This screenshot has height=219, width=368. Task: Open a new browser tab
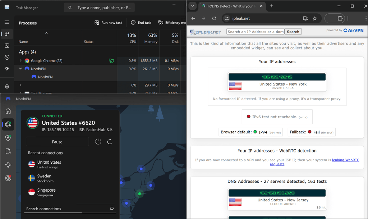click(x=272, y=6)
